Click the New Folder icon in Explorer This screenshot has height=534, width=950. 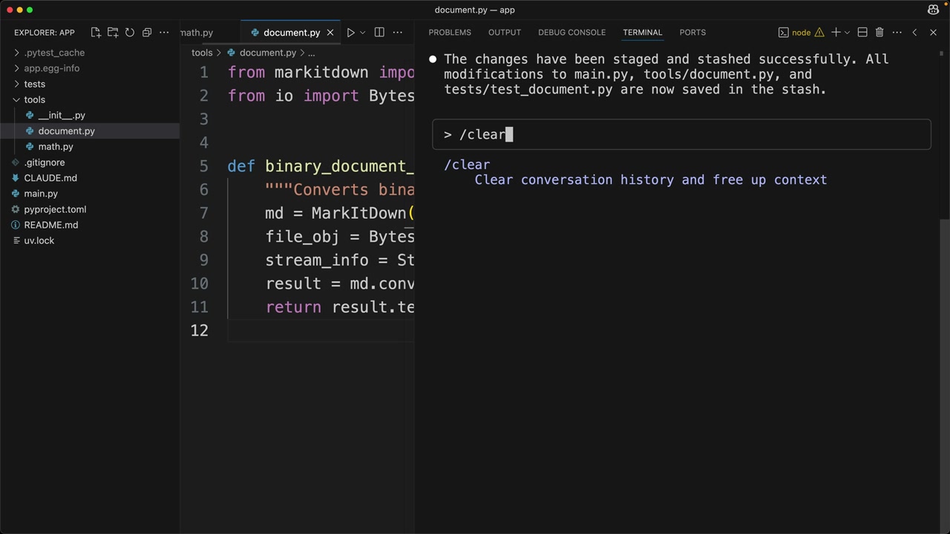[113, 33]
